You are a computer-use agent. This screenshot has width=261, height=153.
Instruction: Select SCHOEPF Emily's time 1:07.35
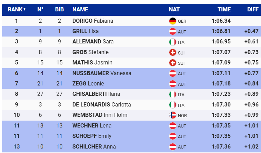pos(221,136)
